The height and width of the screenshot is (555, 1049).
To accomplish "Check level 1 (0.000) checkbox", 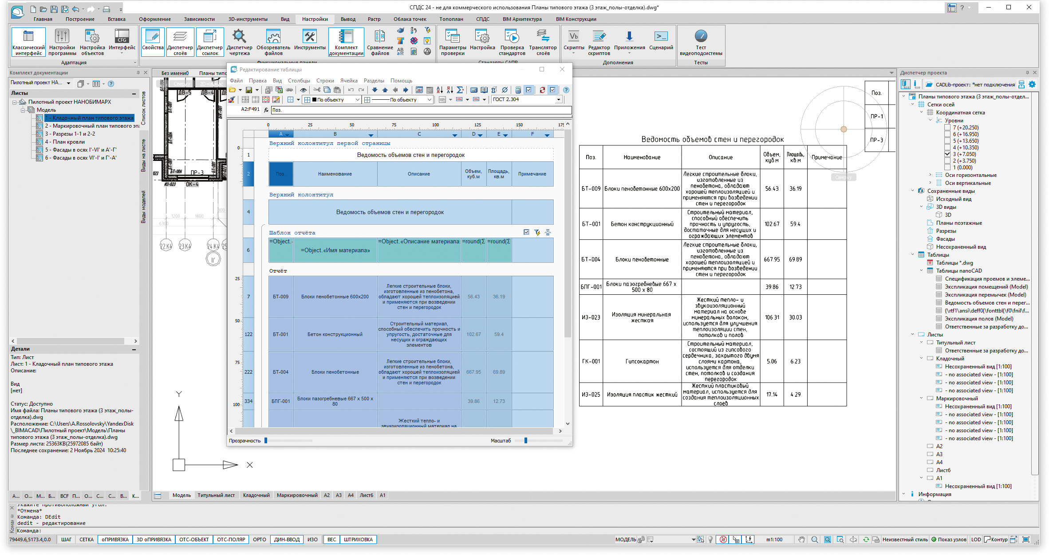I will tap(947, 168).
